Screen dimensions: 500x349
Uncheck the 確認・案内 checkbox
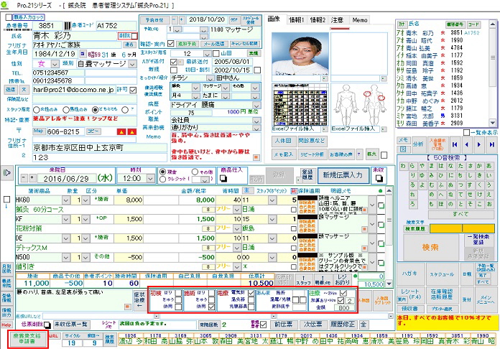171,43
